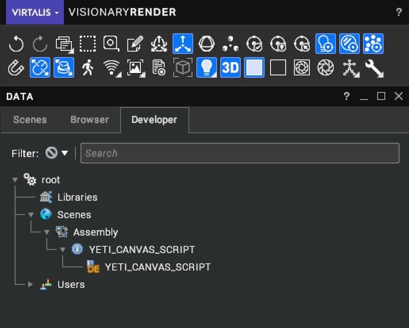Open help for the DATA panel
The width and height of the screenshot is (409, 328).
tap(346, 96)
